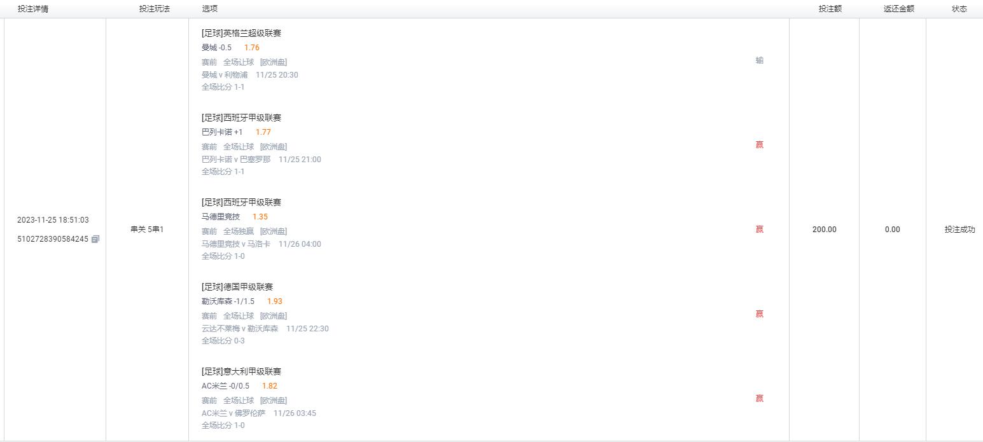Open the AC米兰 v 佛罗伦萨 match line
983x442 pixels.
click(x=259, y=413)
